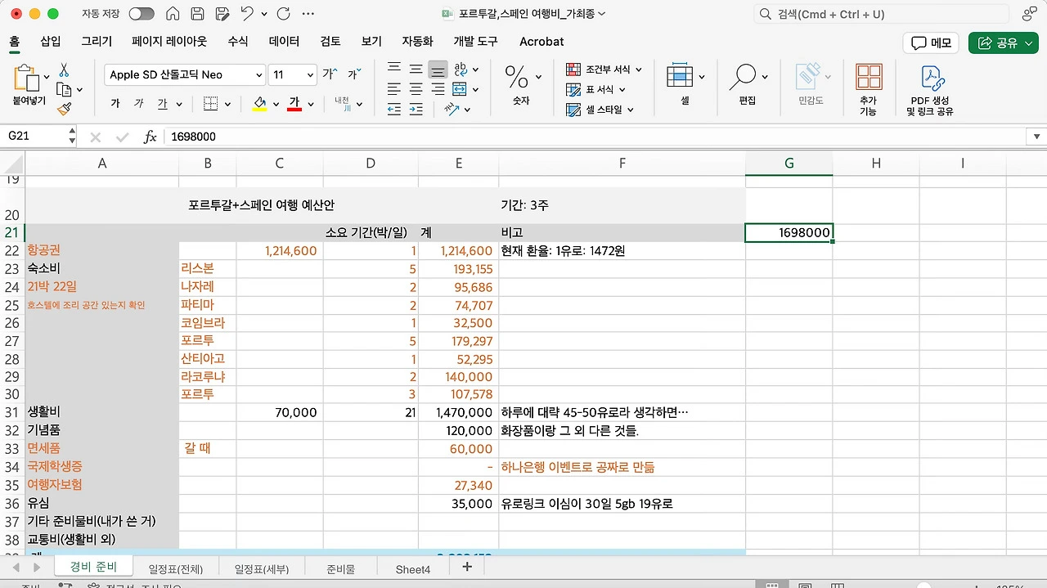Click the Paste clipboard icon
This screenshot has height=588, width=1047.
26,79
